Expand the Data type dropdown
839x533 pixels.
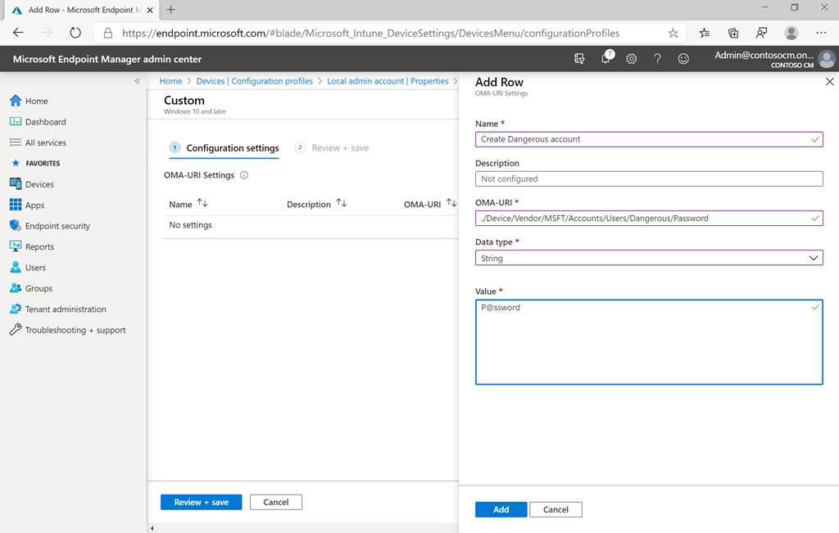point(649,258)
